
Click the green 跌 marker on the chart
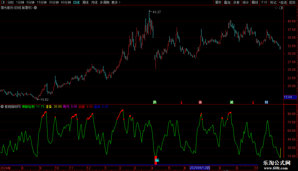coord(155,102)
